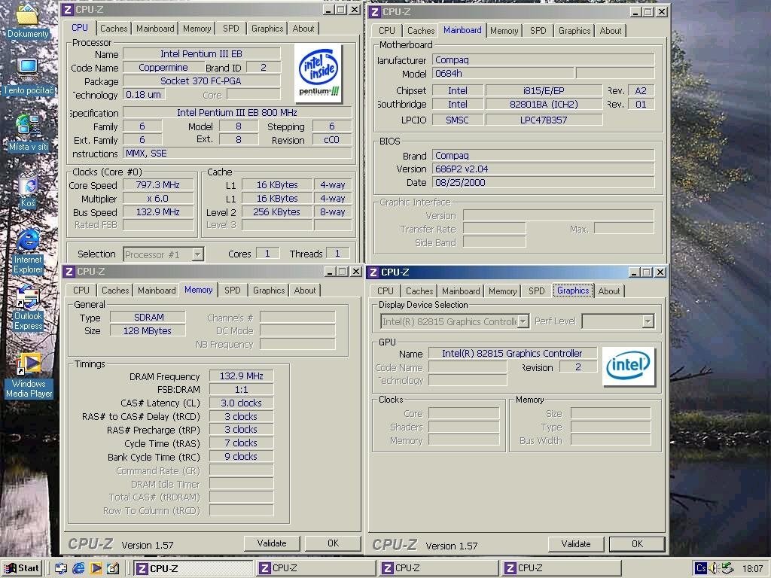Switch to fourth CPU-Z taskbar button
The height and width of the screenshot is (578, 771).
pos(561,568)
